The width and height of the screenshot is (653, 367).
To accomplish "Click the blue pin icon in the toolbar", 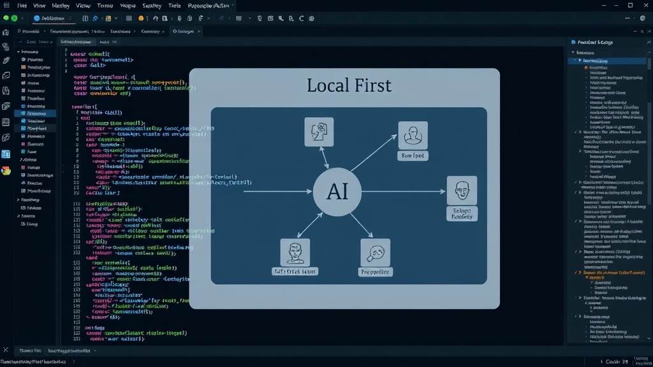I will tap(95, 18).
